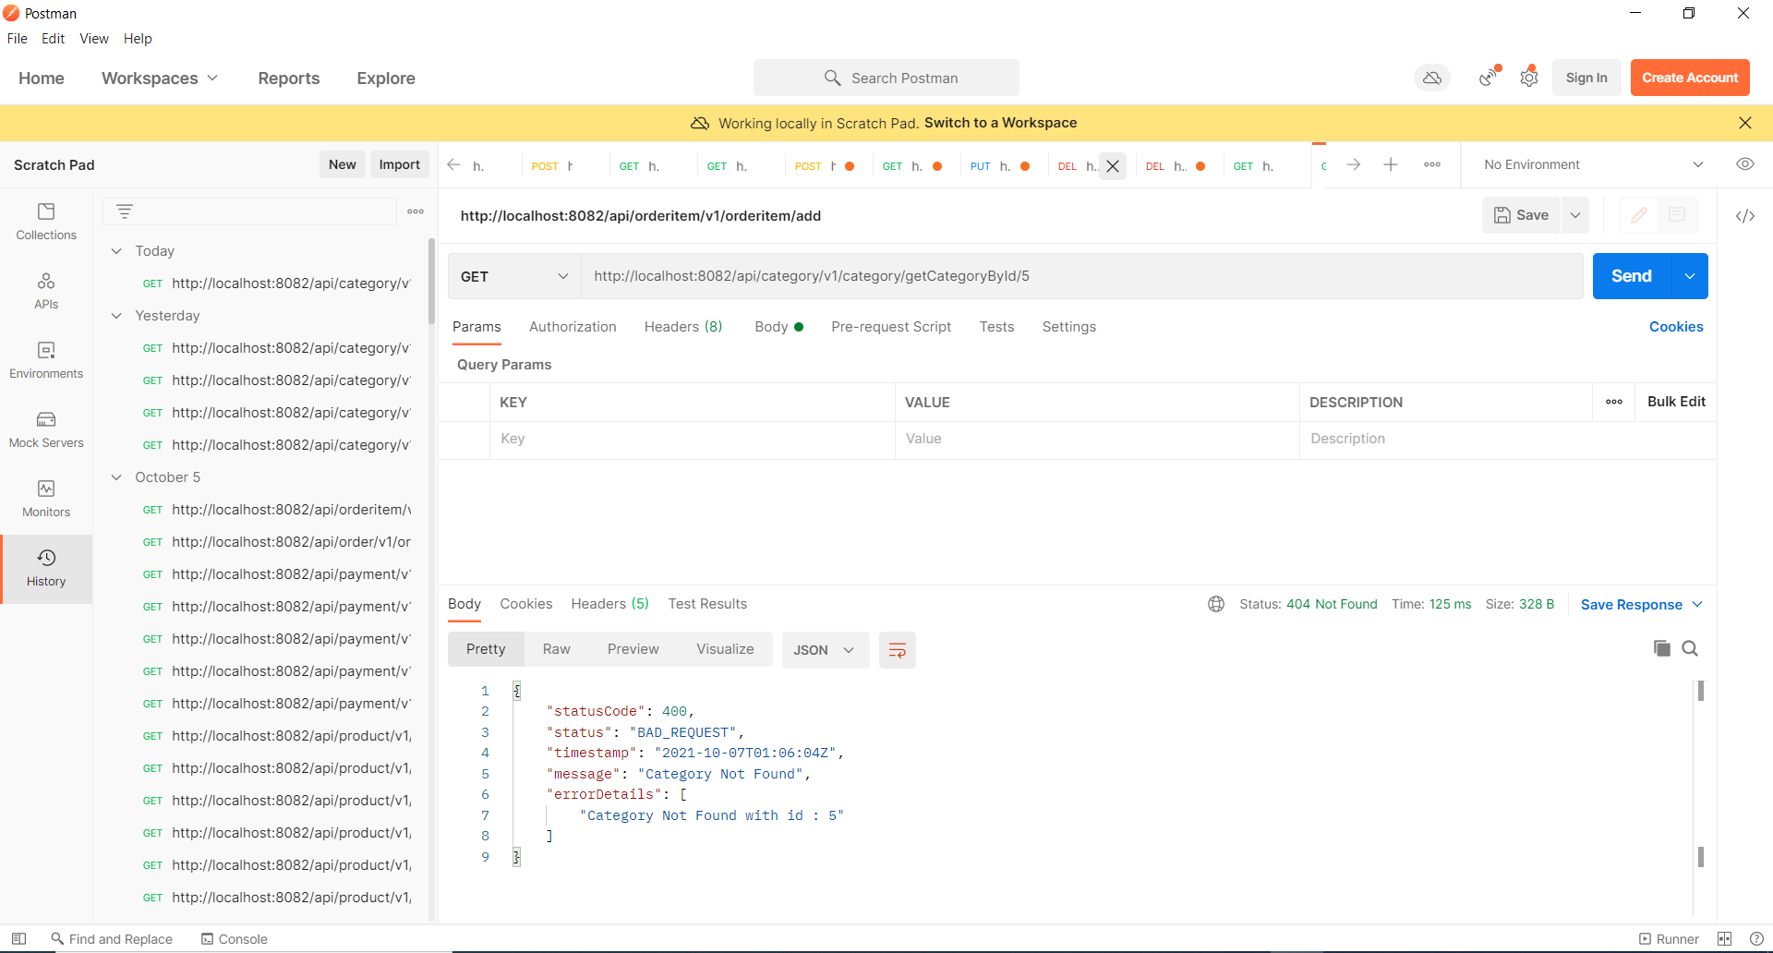Viewport: 1773px width, 953px height.
Task: Select the Raw response view
Action: 556,649
